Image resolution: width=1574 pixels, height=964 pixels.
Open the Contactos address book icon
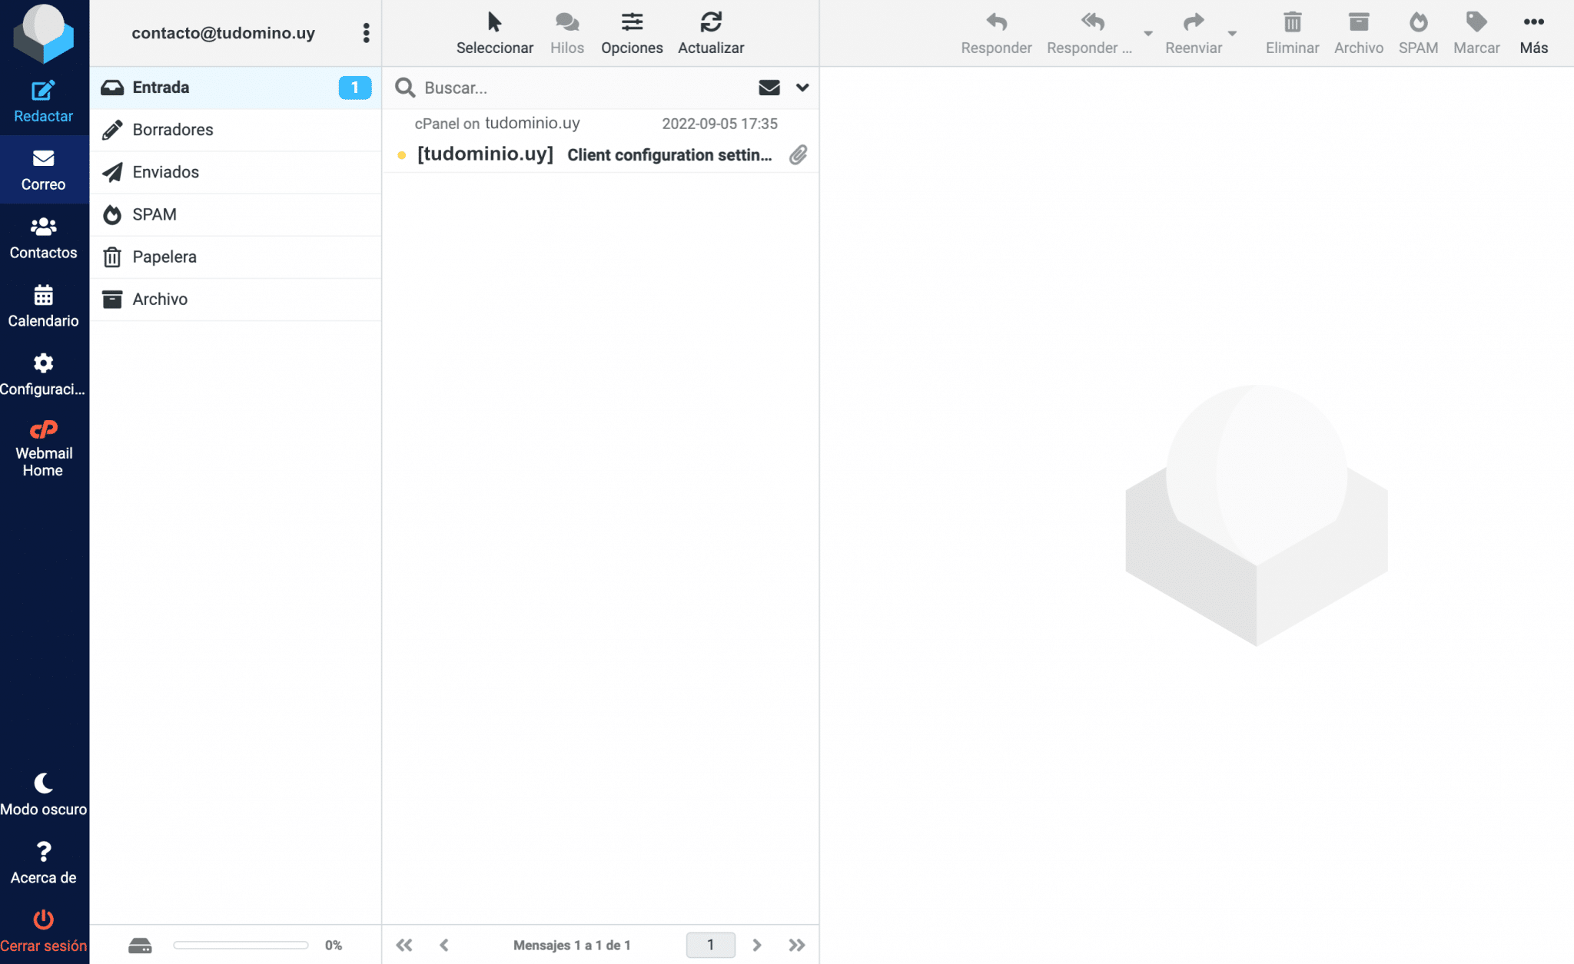click(44, 227)
